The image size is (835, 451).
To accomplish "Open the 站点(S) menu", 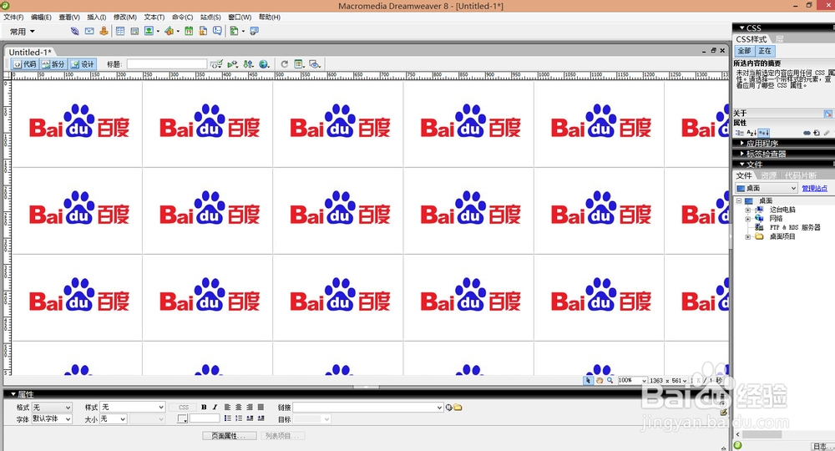I will click(x=210, y=17).
